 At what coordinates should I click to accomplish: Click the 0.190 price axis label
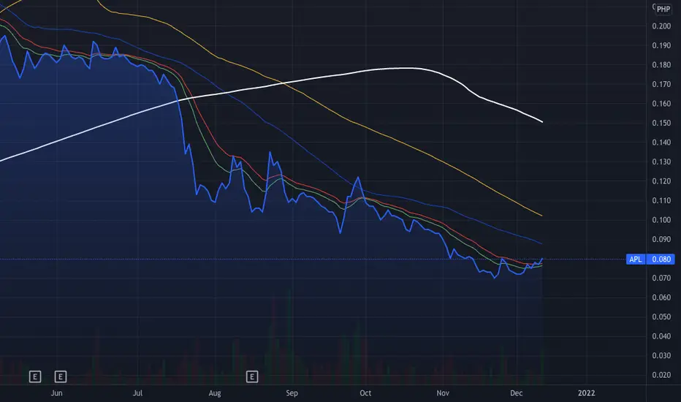point(661,45)
